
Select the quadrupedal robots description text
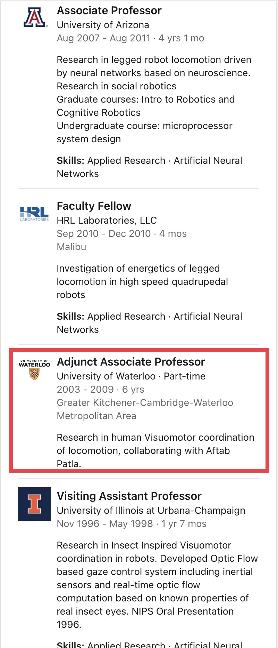(x=142, y=281)
